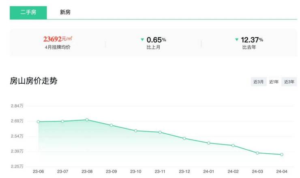The height and width of the screenshot is (178, 300).
Task: Click the red 23692元/㎡ average price
Action: [x=58, y=39]
